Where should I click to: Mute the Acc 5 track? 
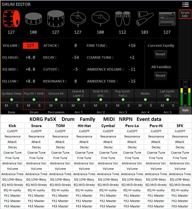point(162,106)
